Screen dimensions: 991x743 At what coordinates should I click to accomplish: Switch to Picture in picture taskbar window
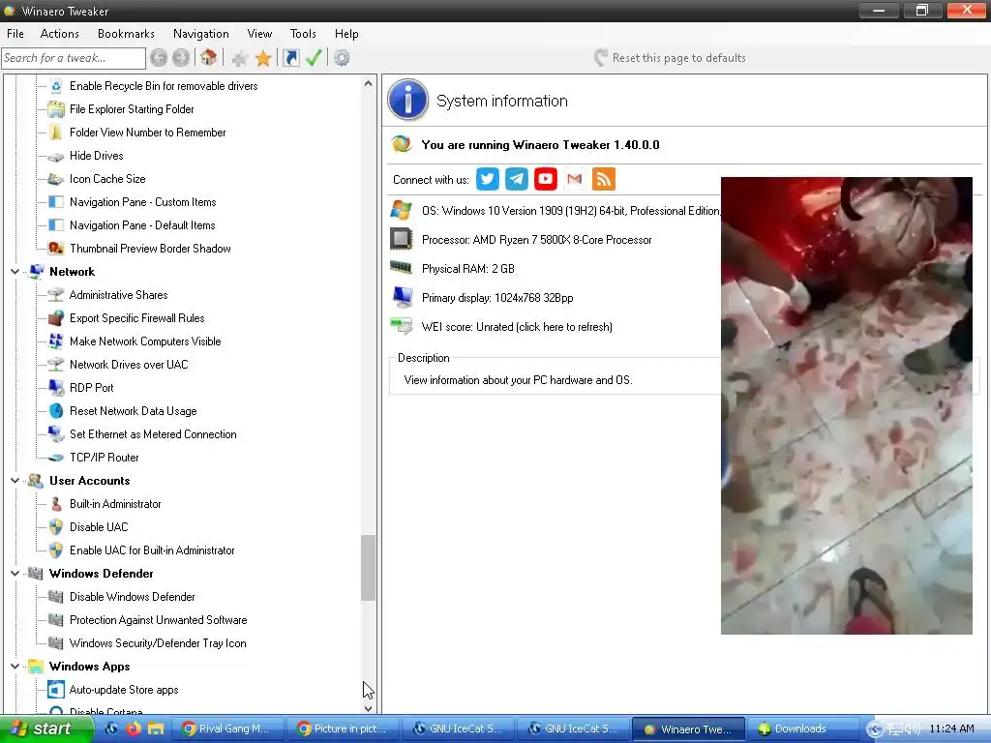tap(344, 729)
